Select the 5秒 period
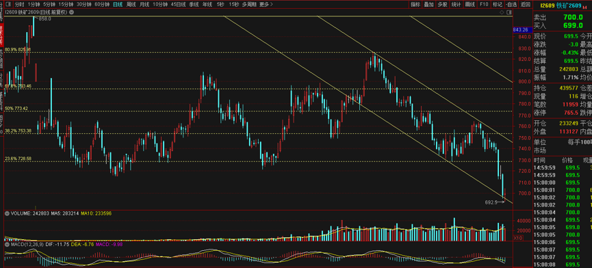Viewport: 592px width, 268px height. tap(220, 5)
